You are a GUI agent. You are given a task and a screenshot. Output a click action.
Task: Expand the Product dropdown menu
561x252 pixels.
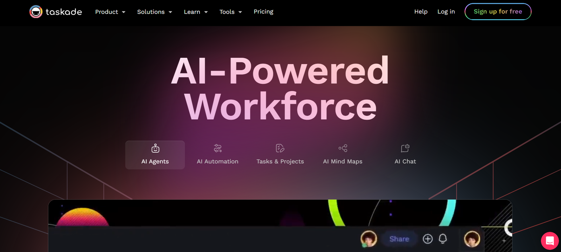110,12
